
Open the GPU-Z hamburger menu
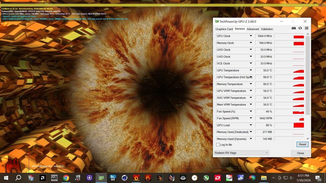[x=307, y=29]
